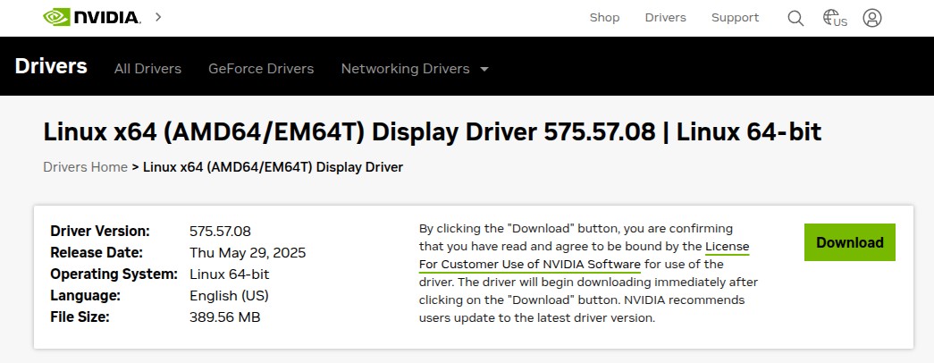Select the language value English (US)
Viewport: 934px width, 363px height.
coord(230,296)
